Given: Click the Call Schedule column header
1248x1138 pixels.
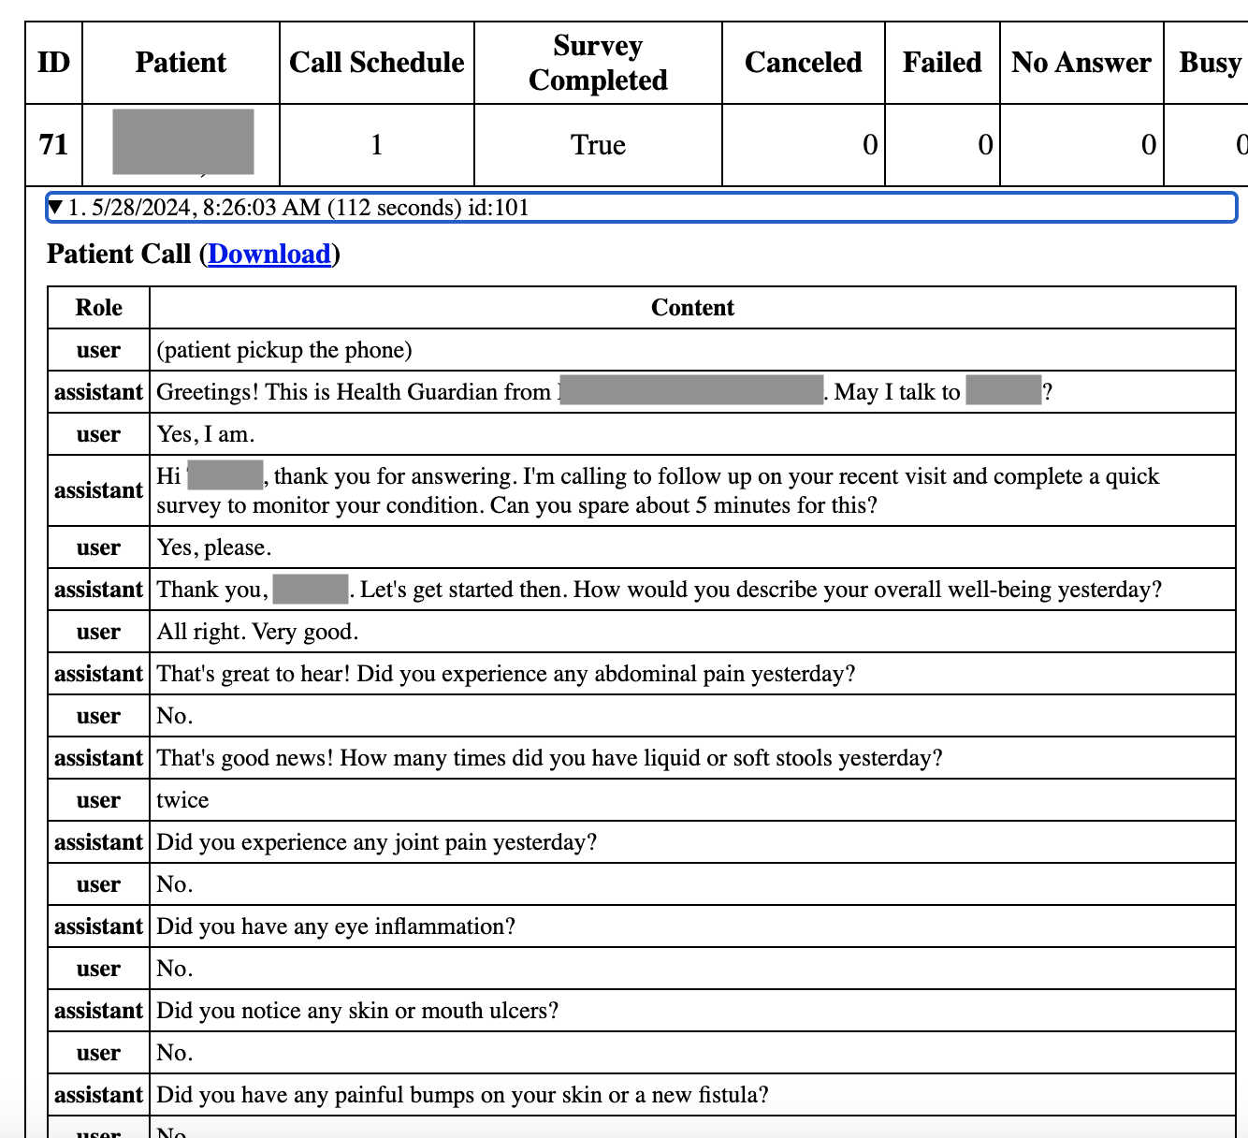Looking at the screenshot, I should [377, 63].
